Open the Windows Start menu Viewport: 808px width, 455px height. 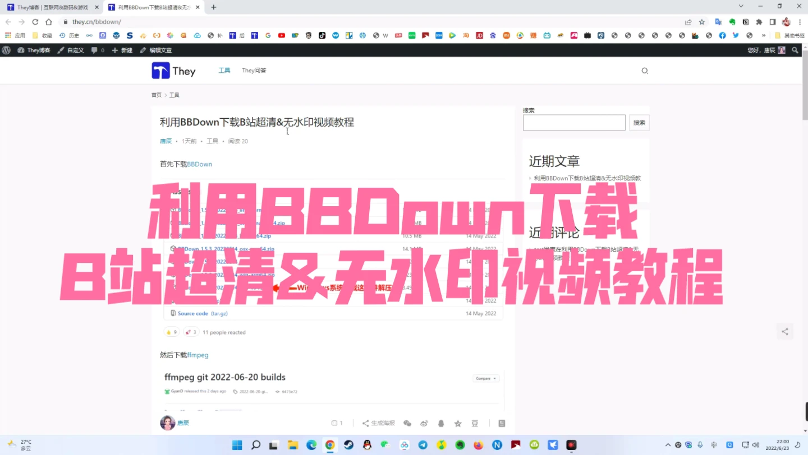237,445
